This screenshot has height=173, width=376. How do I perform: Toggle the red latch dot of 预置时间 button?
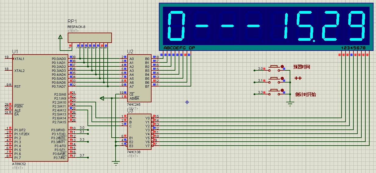[x=282, y=66]
